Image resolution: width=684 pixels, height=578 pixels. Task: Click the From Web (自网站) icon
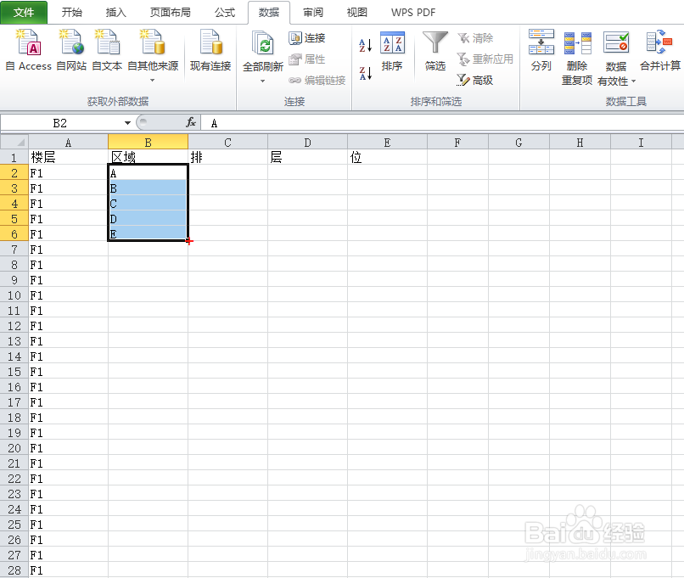71,42
